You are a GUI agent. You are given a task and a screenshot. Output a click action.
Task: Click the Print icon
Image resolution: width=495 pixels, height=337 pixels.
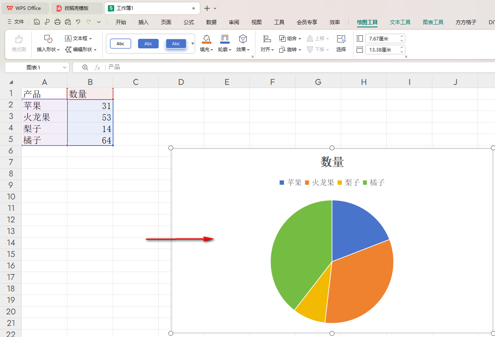tap(58, 22)
